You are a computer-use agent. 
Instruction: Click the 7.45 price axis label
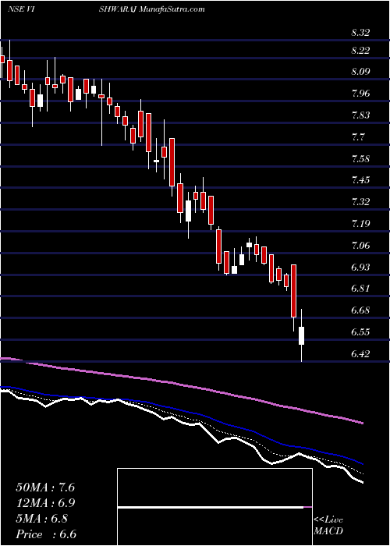pyautogui.click(x=360, y=180)
